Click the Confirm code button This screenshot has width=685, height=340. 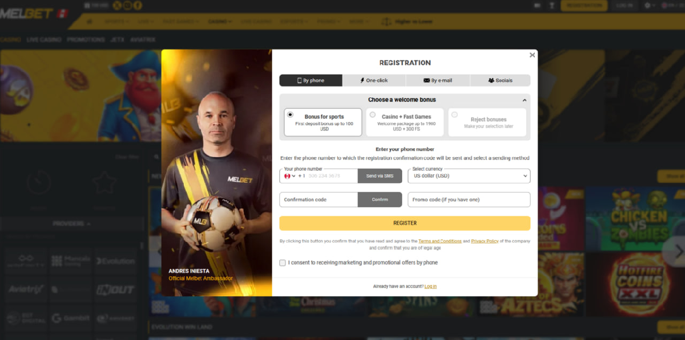(x=380, y=199)
